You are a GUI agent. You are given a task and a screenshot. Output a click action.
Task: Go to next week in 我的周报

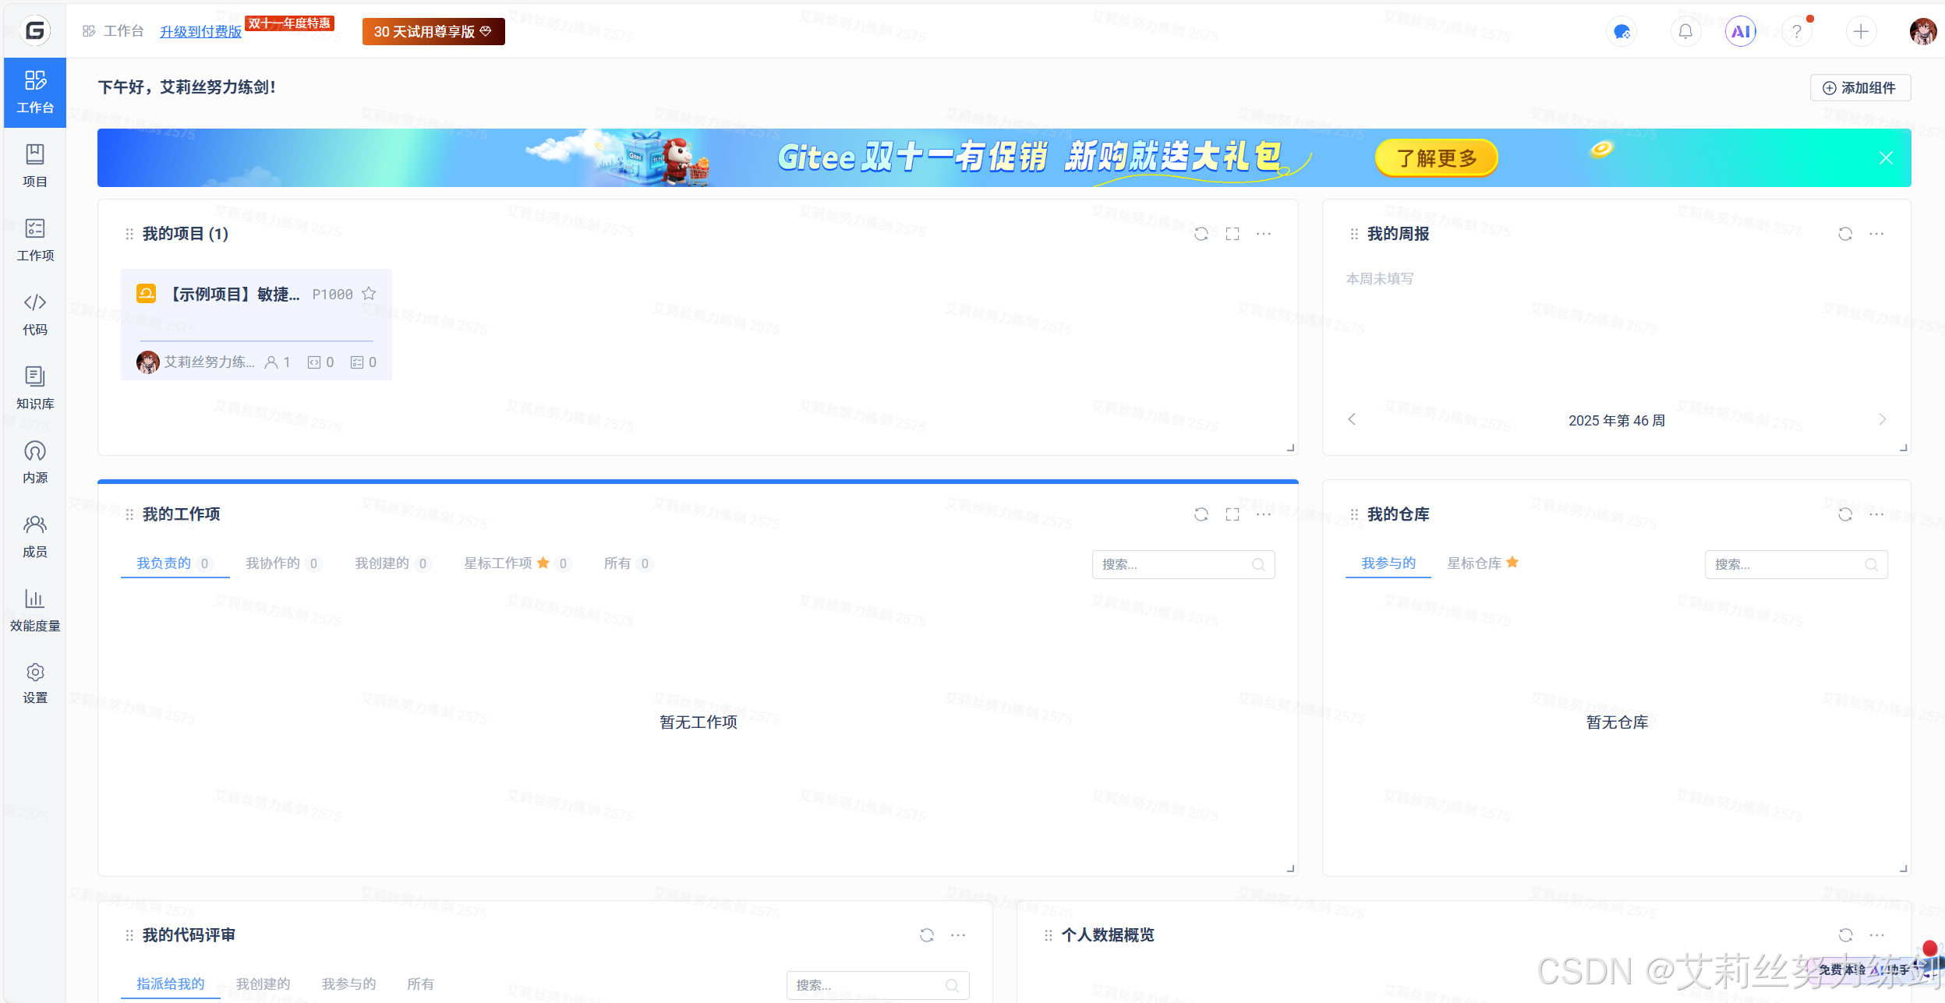point(1882,419)
